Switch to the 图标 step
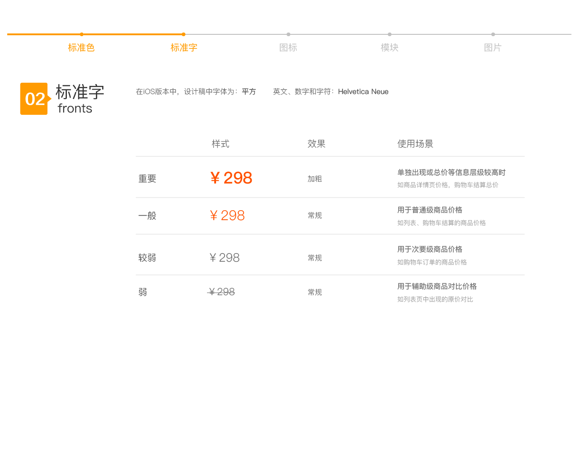 pos(288,47)
